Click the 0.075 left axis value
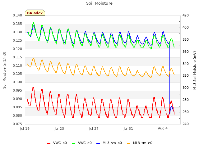Viewport: 199px width, 149px height. [x=17, y=124]
